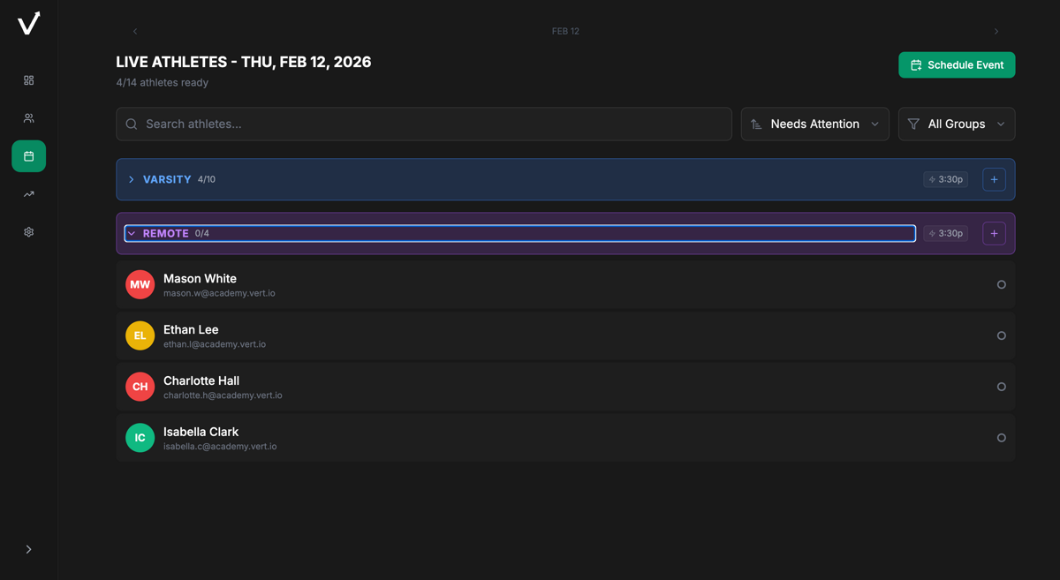This screenshot has height=580, width=1060.
Task: Click the Vert logo in sidebar
Action: (x=28, y=23)
